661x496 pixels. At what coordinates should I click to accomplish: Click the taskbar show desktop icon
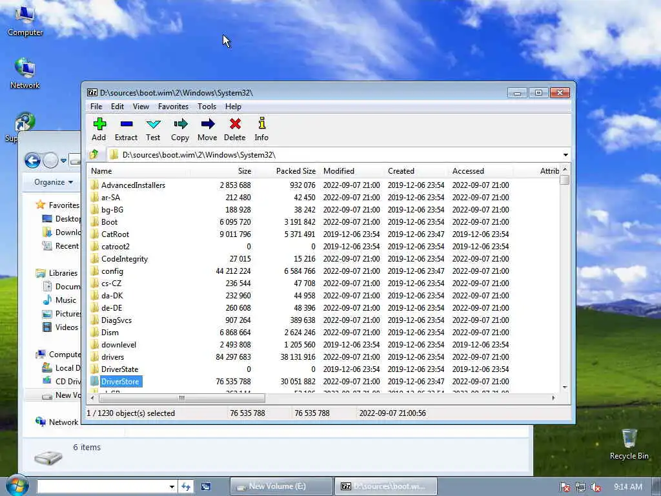(206, 487)
